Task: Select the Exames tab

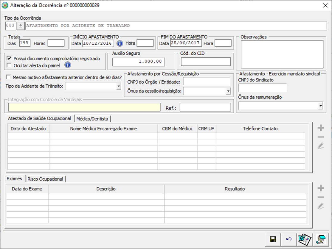Action: click(x=14, y=178)
